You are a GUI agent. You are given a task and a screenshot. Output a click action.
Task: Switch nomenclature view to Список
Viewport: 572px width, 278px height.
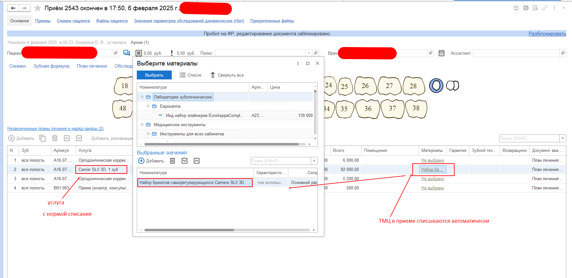click(x=190, y=75)
